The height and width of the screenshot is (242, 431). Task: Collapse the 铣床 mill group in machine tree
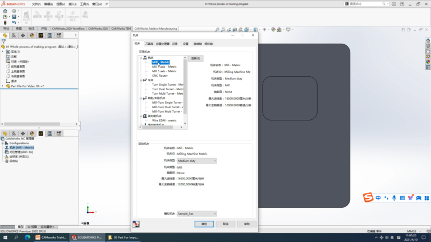pos(141,58)
